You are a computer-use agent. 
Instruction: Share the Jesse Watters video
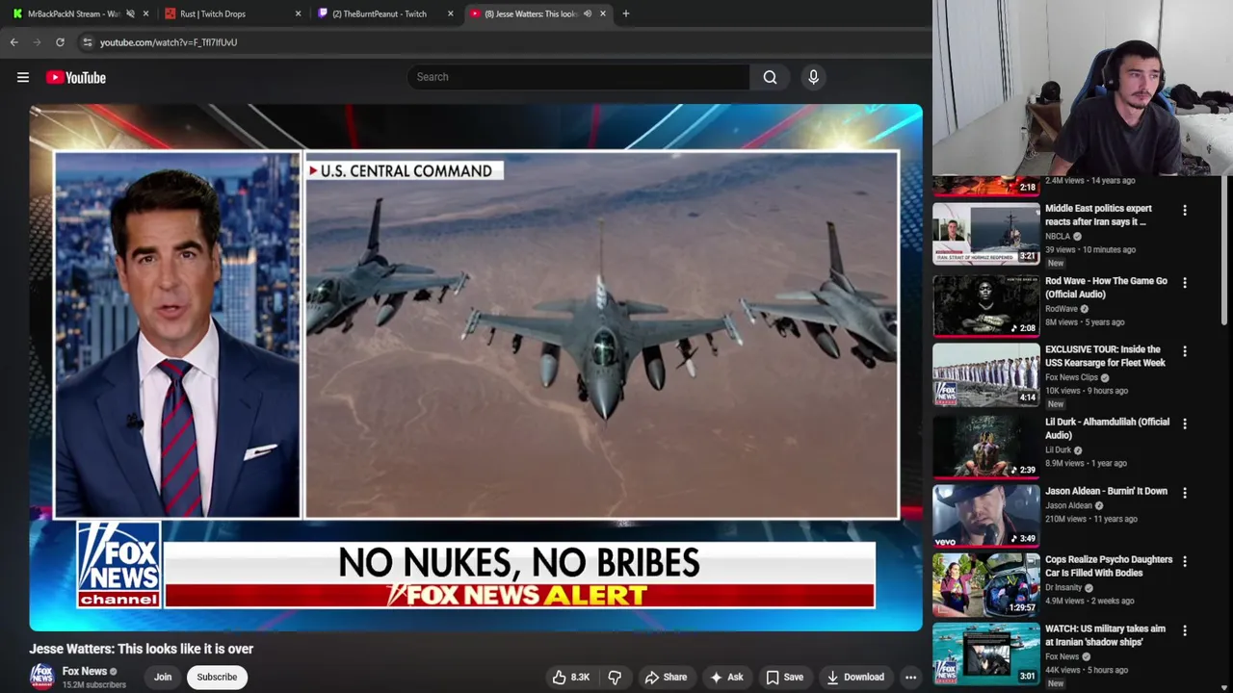point(666,678)
